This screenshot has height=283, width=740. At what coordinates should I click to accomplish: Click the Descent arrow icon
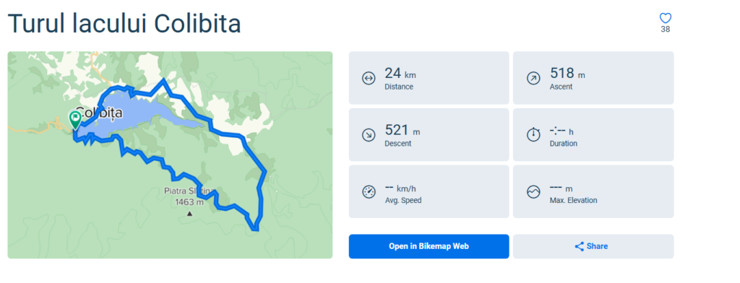coord(368,135)
